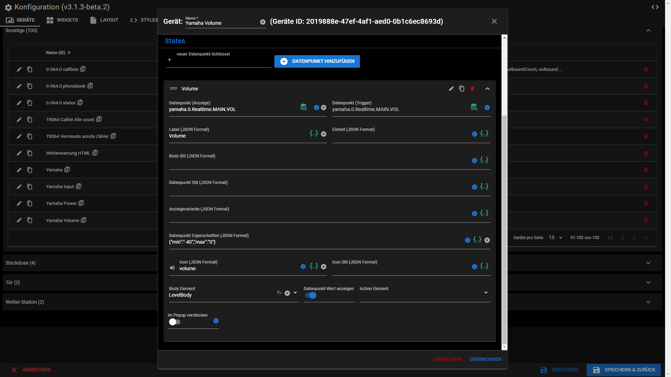The width and height of the screenshot is (671, 377).
Task: Delete the tr-064.0 calllists device
Action: coord(646,69)
